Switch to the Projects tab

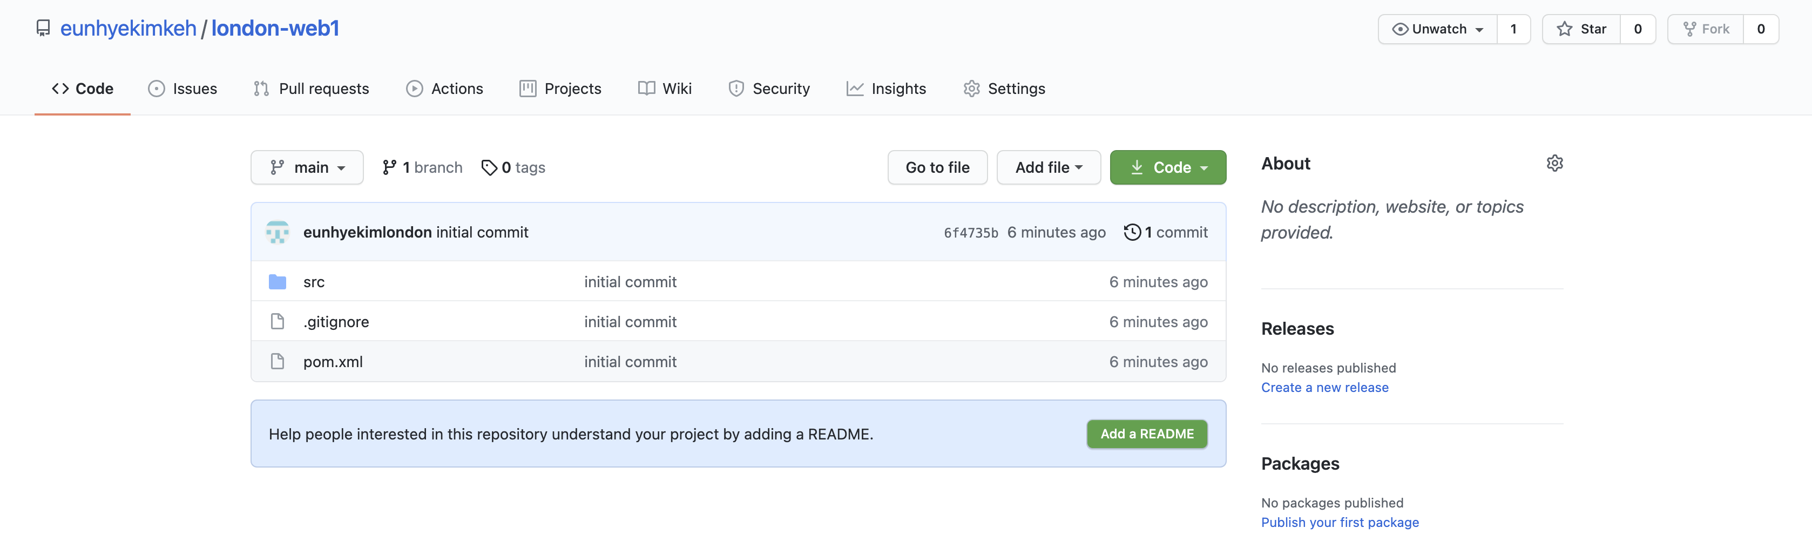(560, 89)
